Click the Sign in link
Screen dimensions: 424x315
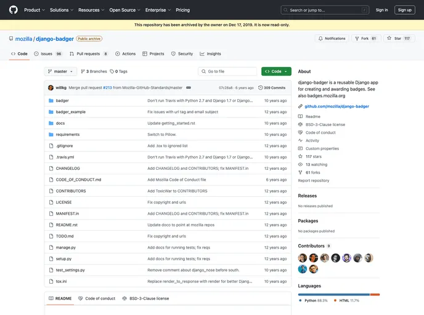381,10
